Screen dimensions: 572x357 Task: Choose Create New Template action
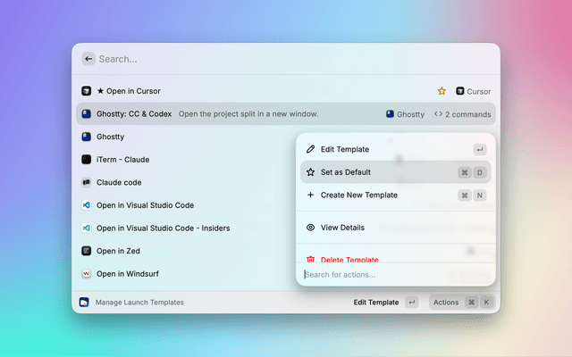click(x=358, y=195)
